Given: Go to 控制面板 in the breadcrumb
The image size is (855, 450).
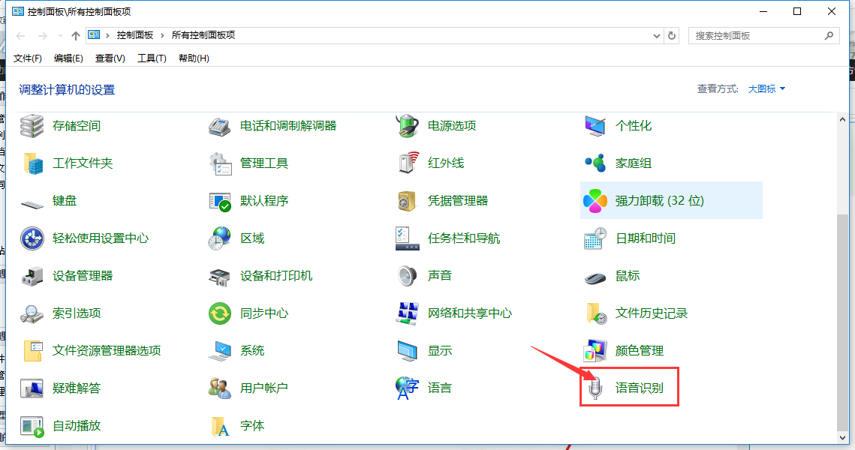Looking at the screenshot, I should click(x=134, y=35).
